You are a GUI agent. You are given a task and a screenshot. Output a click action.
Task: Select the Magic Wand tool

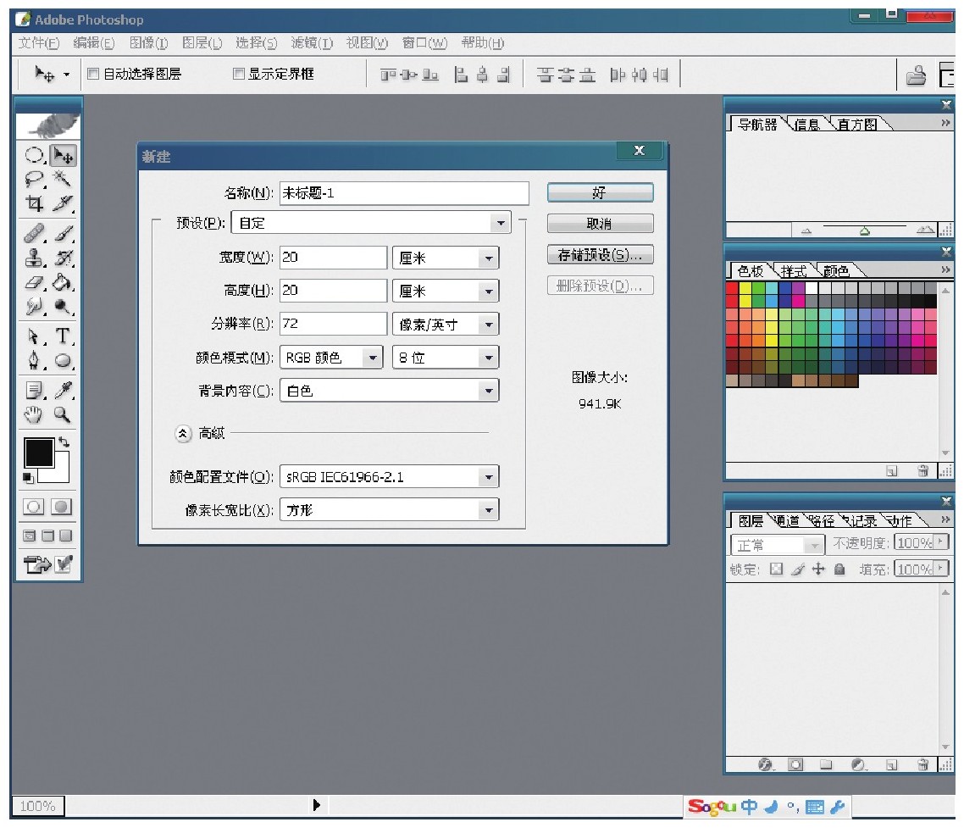pos(63,179)
